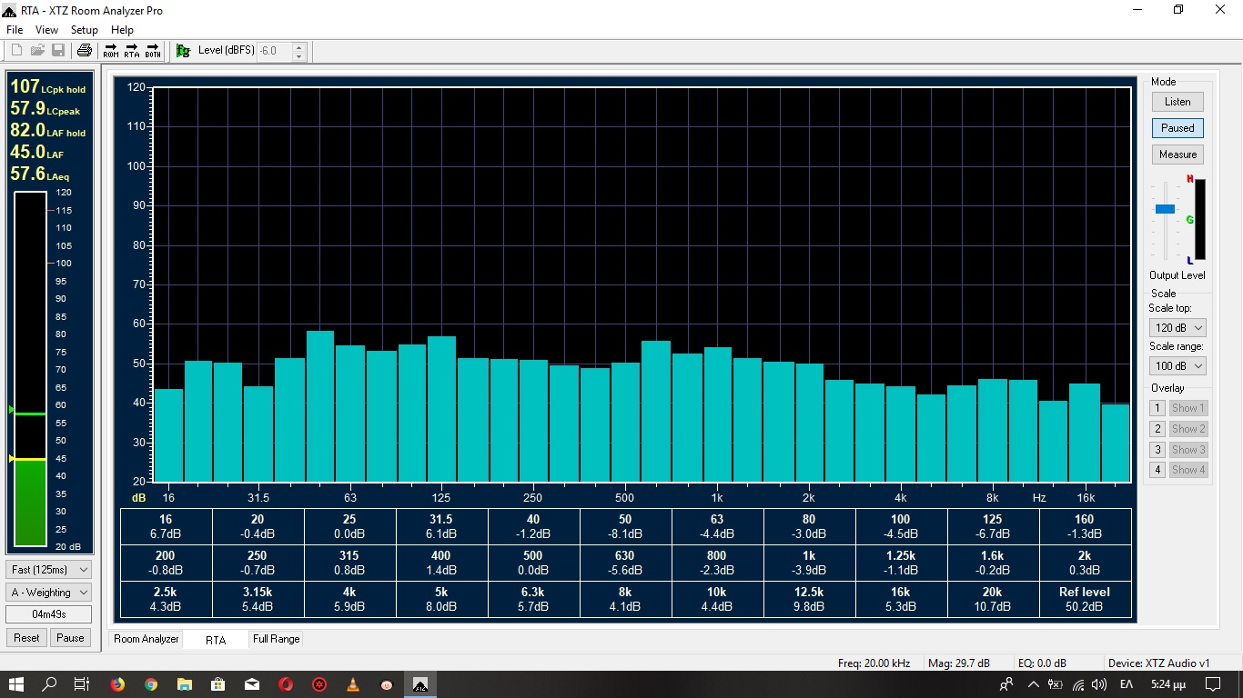Expand the Scale range dropdown

[1177, 366]
